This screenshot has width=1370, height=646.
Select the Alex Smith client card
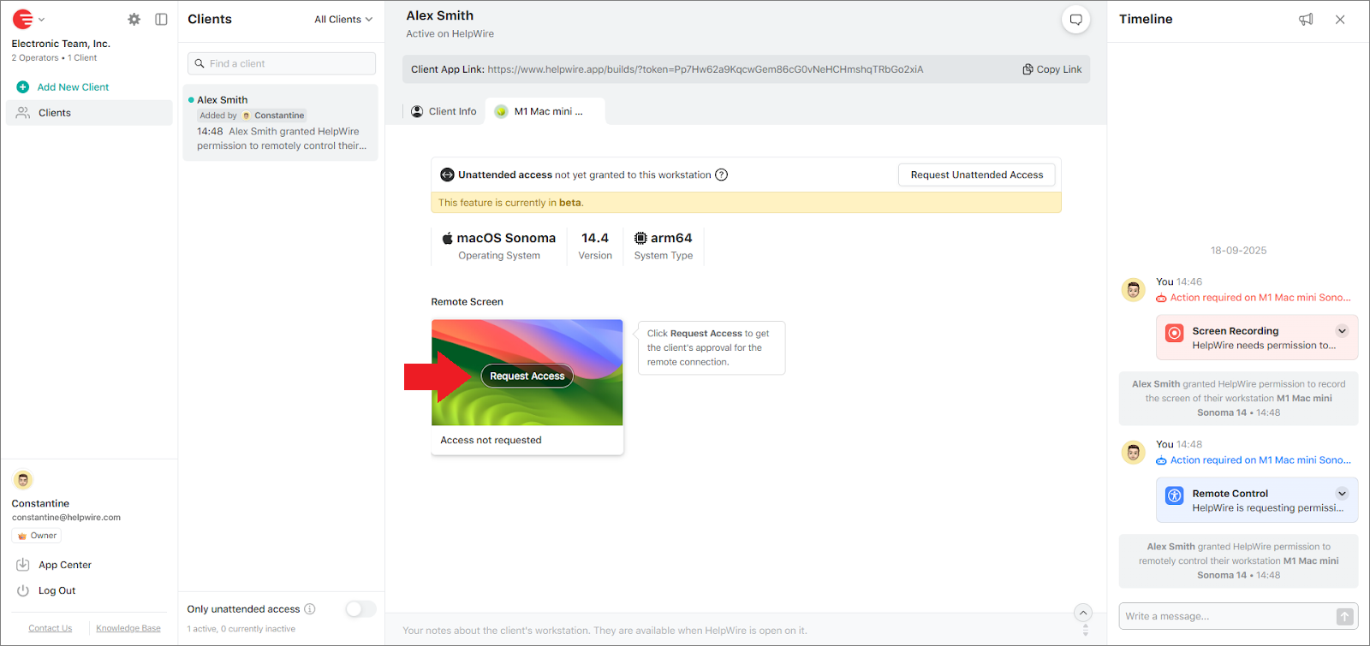pyautogui.click(x=281, y=122)
